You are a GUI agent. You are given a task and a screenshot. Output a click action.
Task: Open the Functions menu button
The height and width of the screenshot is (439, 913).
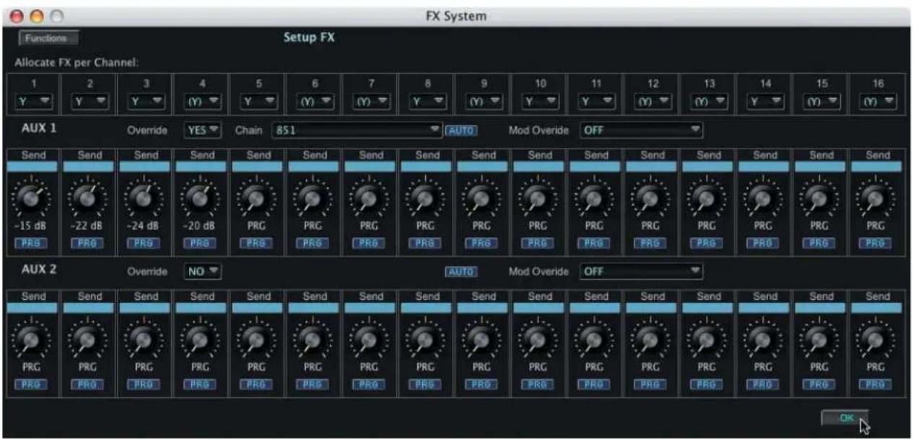pyautogui.click(x=49, y=38)
